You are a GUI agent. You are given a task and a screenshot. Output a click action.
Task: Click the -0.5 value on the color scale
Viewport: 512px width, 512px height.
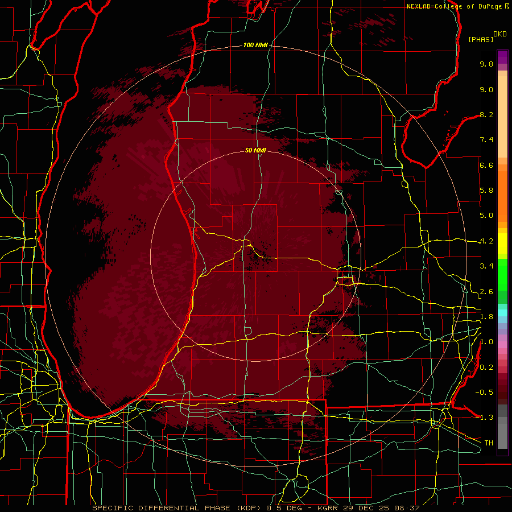tap(484, 393)
